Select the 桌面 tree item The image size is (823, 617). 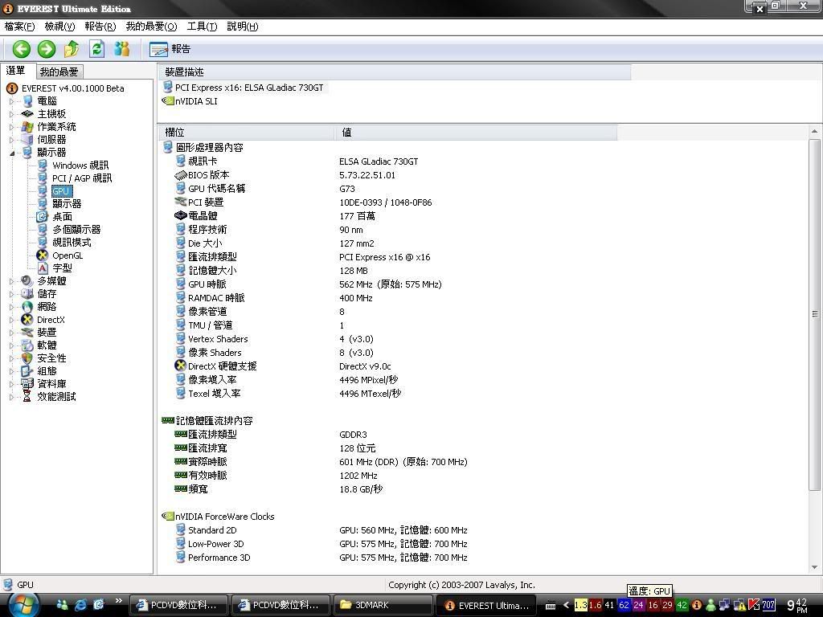click(x=63, y=217)
